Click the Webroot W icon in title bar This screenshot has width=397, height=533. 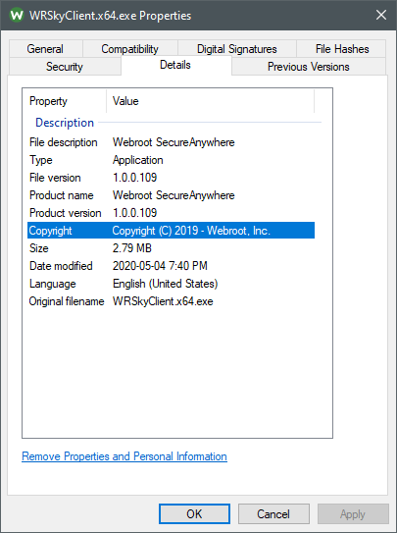pos(17,16)
